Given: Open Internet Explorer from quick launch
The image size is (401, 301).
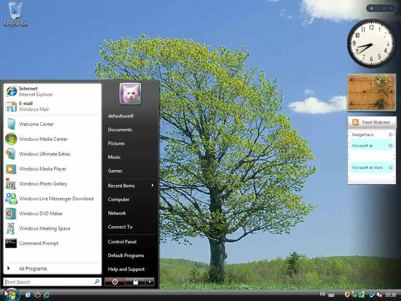Looking at the screenshot, I should (47, 295).
